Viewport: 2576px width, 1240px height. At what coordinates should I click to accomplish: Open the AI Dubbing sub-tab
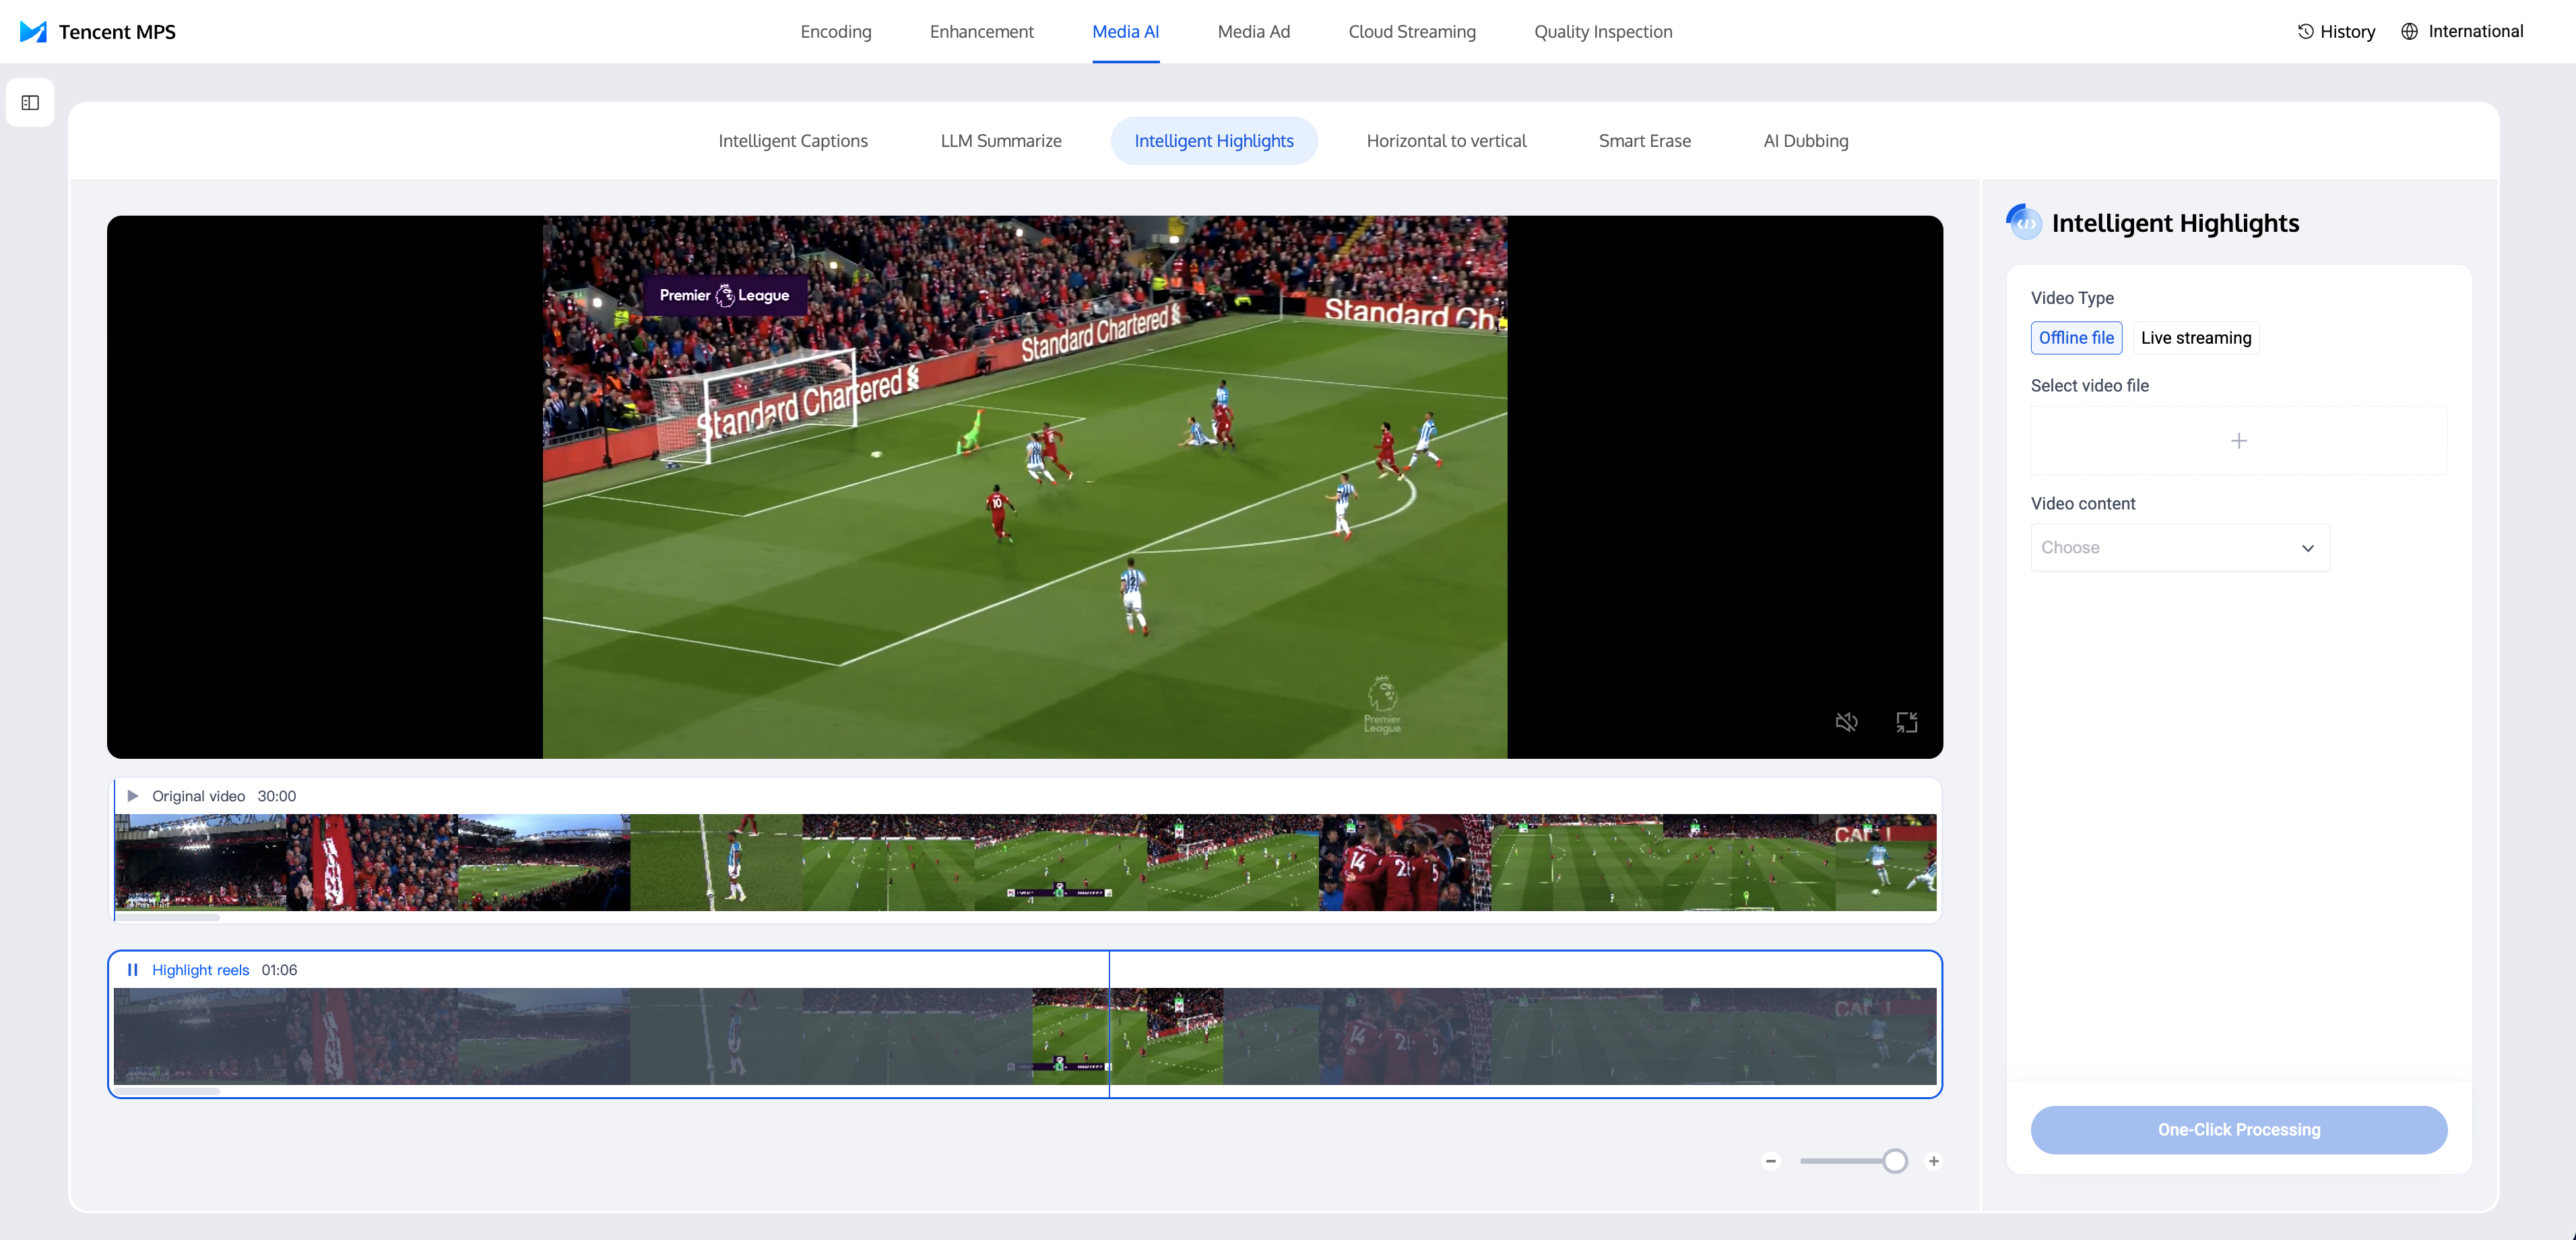click(x=1805, y=141)
